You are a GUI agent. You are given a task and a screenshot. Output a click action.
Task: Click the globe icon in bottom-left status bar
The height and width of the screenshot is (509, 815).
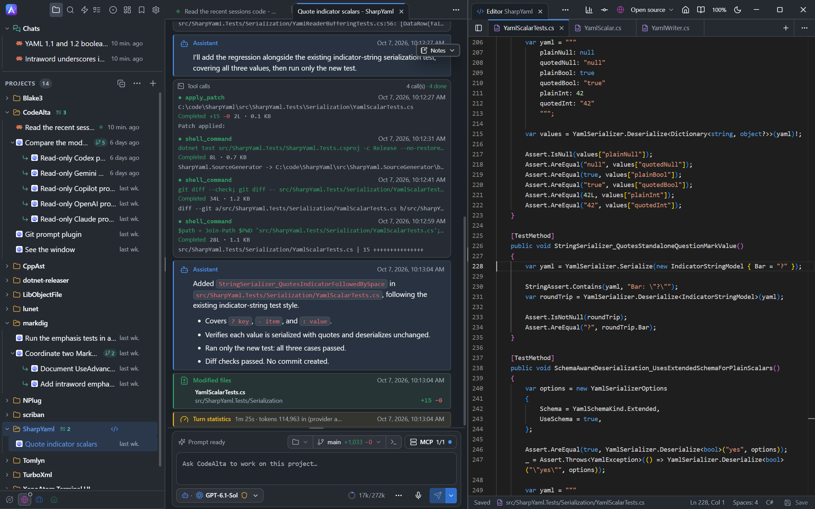click(24, 499)
